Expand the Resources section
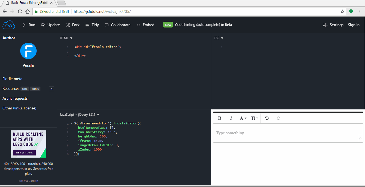The width and height of the screenshot is (365, 187). 11,88
